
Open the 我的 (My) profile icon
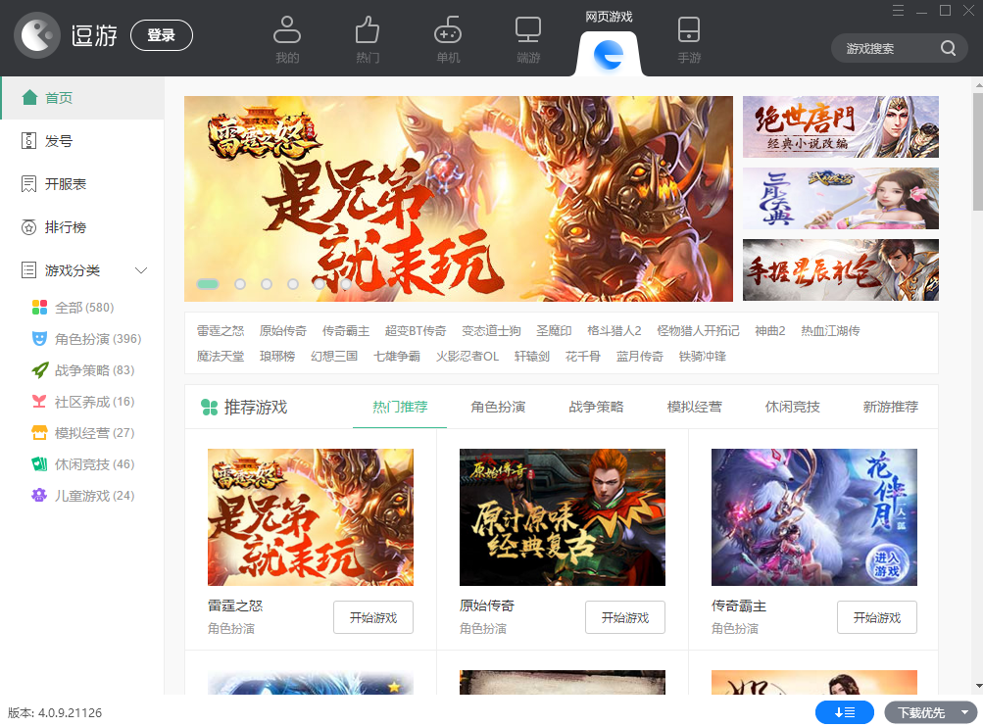286,30
